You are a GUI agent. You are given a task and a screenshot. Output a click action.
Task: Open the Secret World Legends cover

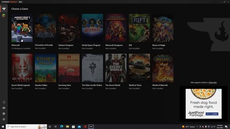pos(22,68)
